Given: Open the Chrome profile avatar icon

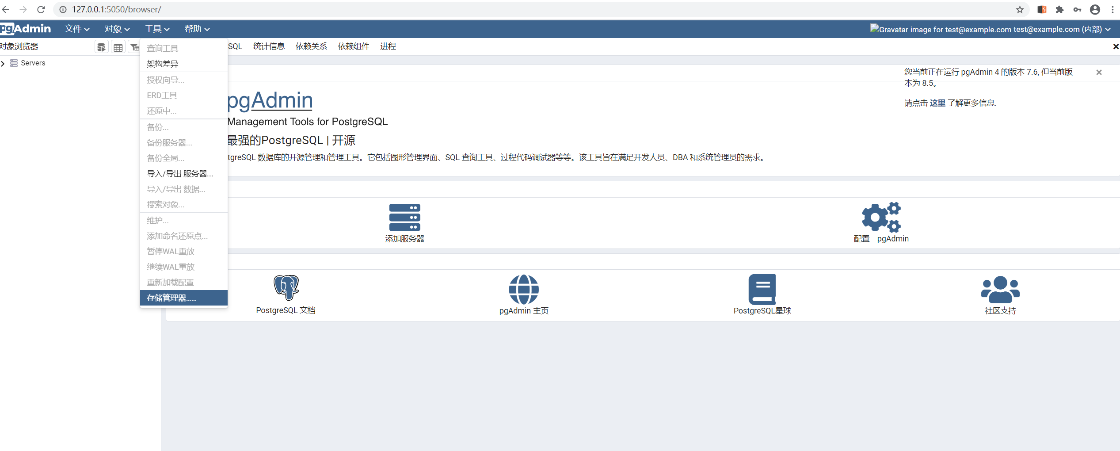Looking at the screenshot, I should click(1095, 9).
